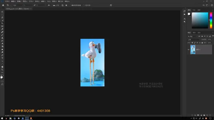Open the layer filter kind dropdown
This screenshot has width=214, height=120.
[192, 36]
